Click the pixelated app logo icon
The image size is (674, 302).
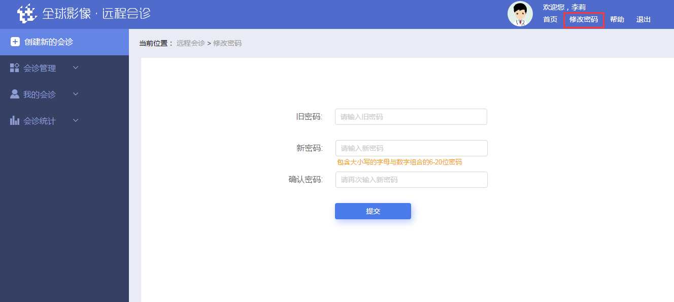pos(27,14)
